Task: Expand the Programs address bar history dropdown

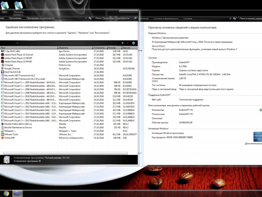Action: pyautogui.click(x=86, y=18)
